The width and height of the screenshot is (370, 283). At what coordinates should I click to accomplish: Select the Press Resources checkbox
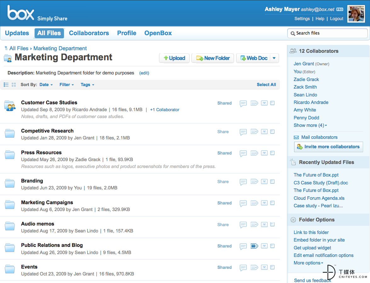click(x=272, y=153)
